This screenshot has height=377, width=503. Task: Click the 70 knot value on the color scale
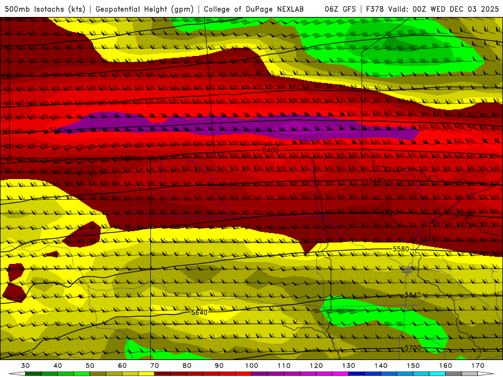(155, 366)
